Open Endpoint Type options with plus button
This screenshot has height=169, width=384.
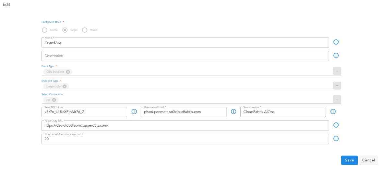pyautogui.click(x=337, y=86)
